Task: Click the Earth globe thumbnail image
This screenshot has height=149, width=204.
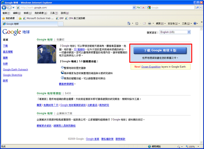Action: click(47, 54)
